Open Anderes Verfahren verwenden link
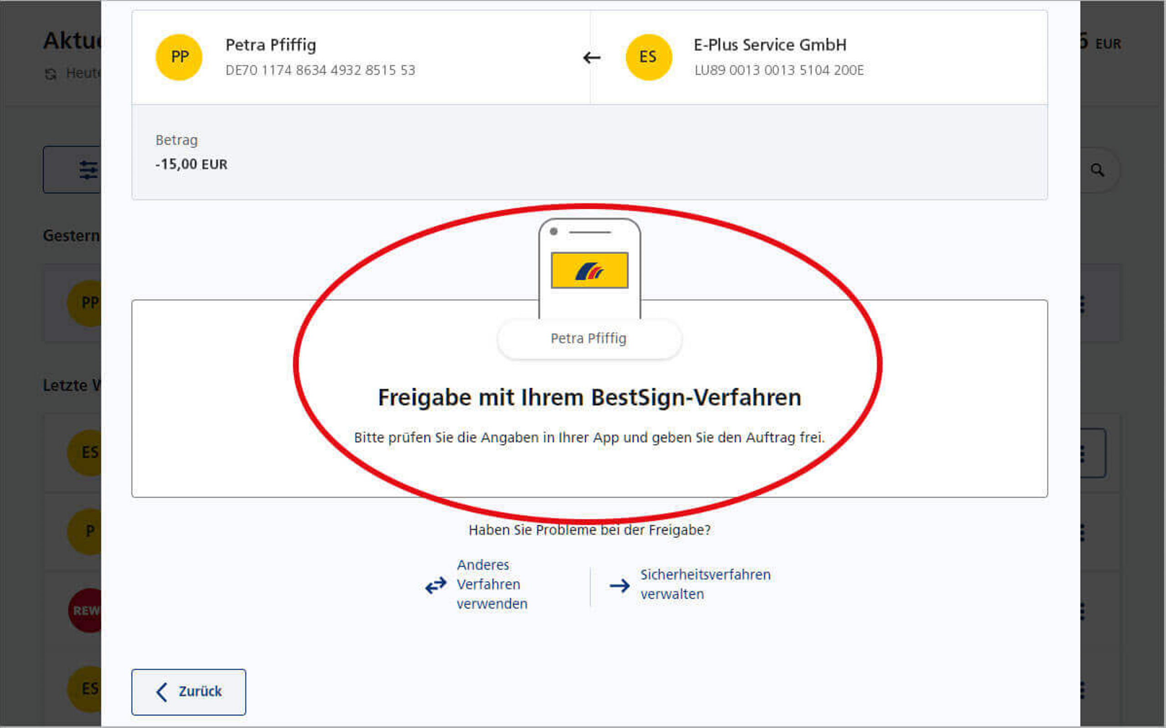Screen dimensions: 1166x728 (492, 584)
